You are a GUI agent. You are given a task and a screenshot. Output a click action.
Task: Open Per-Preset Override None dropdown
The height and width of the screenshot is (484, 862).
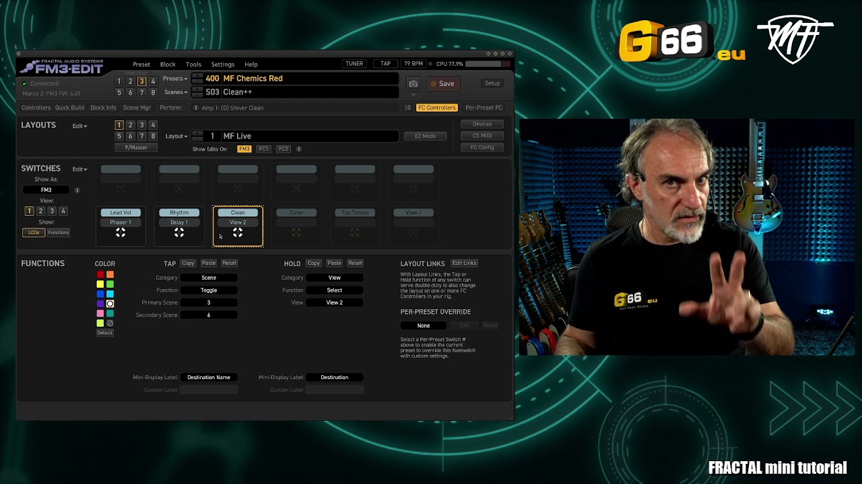click(424, 325)
